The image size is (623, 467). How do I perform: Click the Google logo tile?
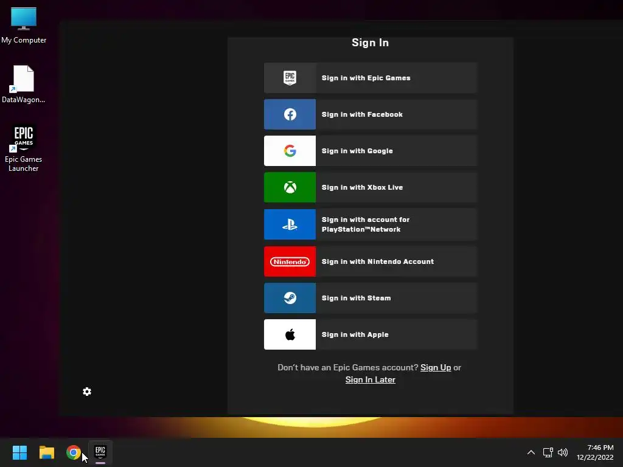pos(290,151)
